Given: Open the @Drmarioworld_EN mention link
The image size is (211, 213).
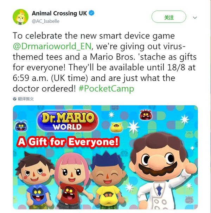Looking at the screenshot, I should coord(52,46).
